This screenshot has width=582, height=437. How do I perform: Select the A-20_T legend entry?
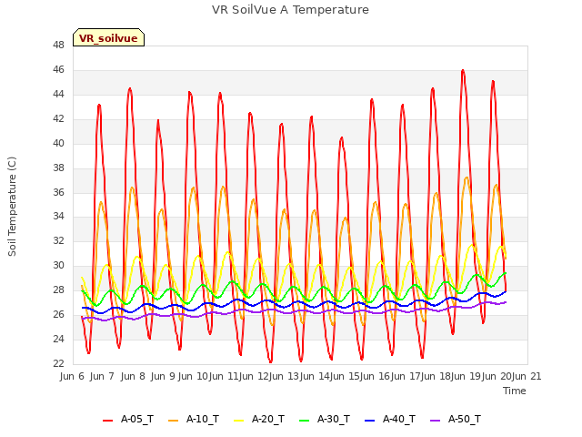point(259,419)
